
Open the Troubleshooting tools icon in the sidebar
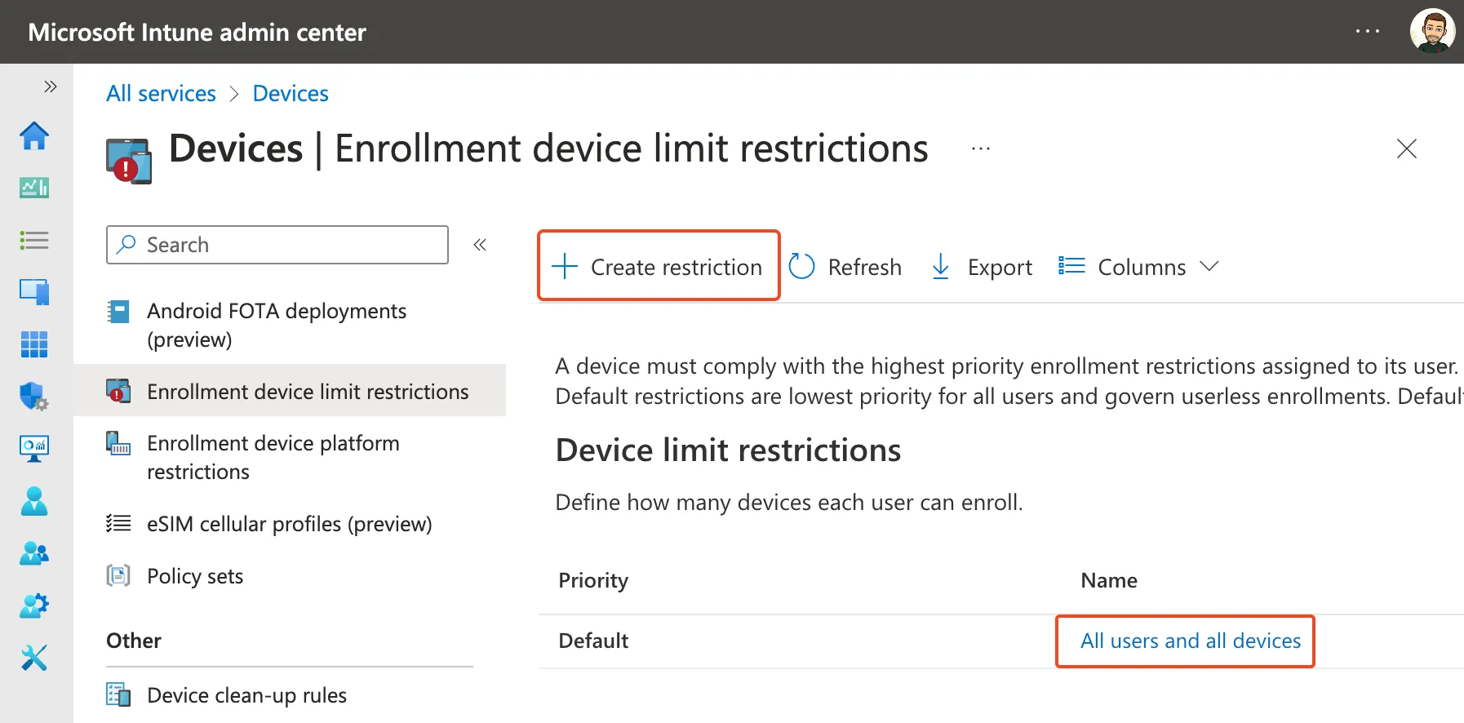(34, 658)
